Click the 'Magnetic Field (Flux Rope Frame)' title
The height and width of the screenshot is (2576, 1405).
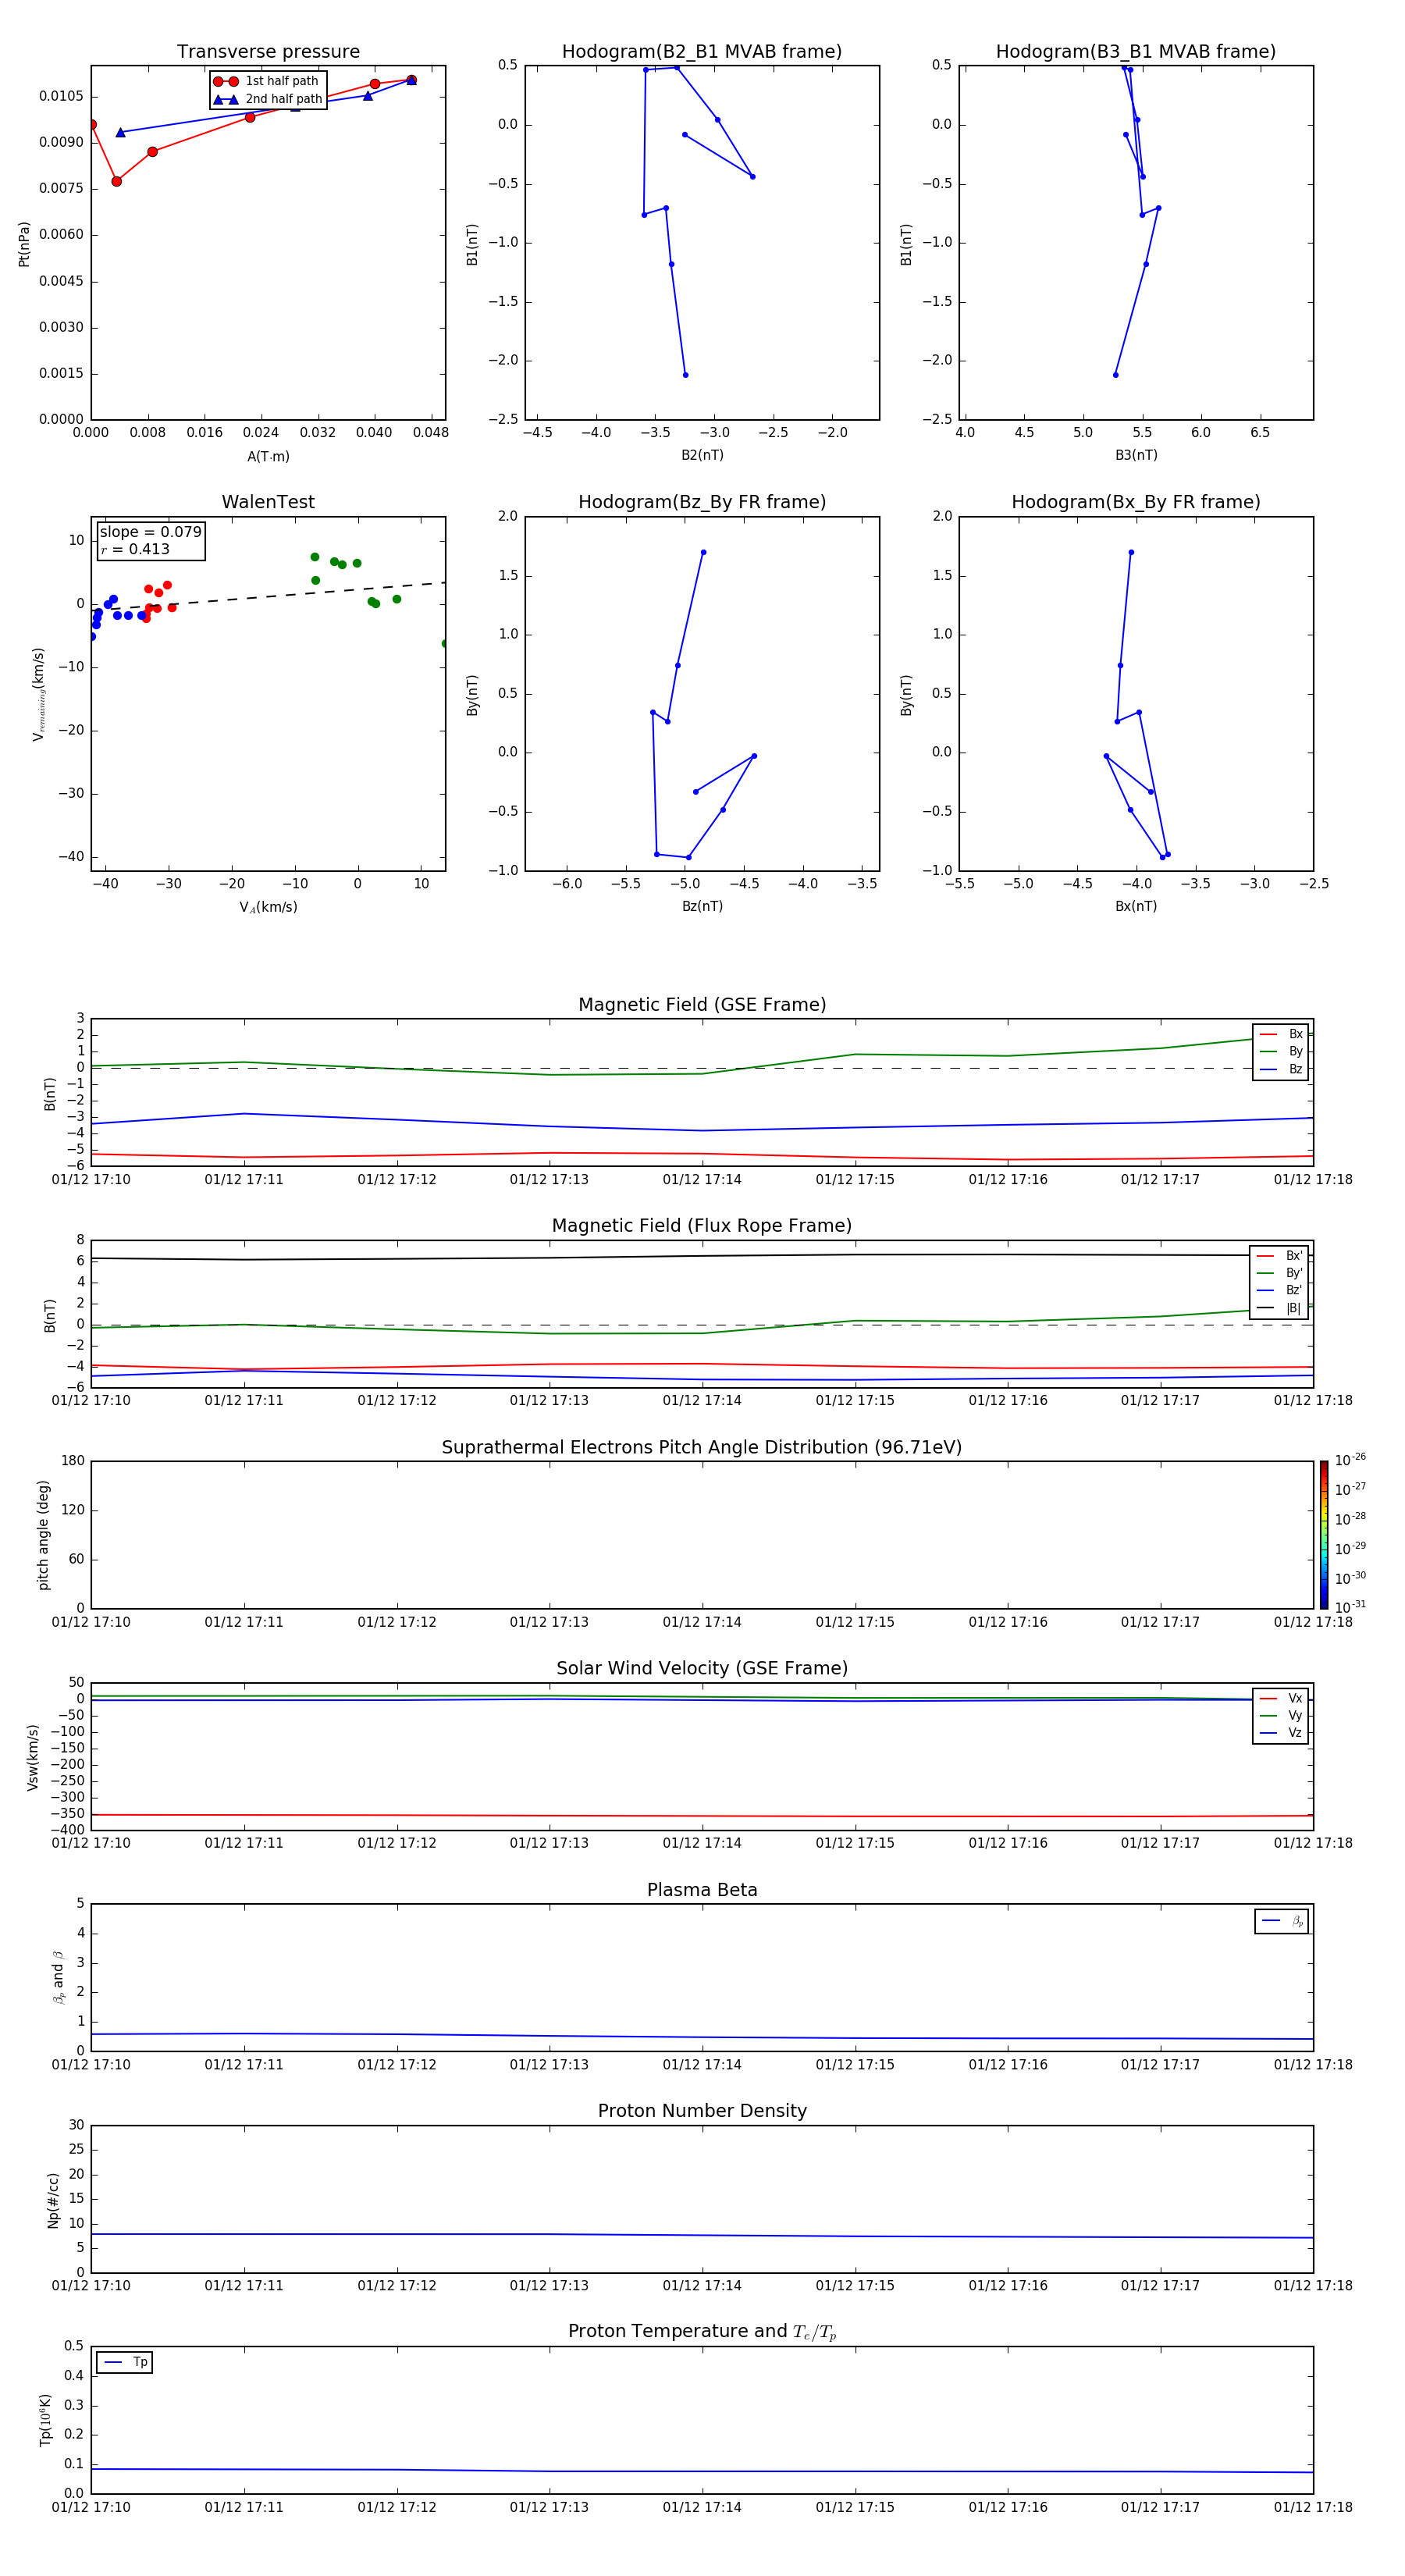pos(702,1226)
